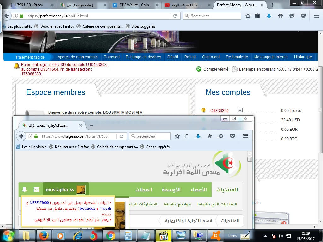
Task: Click the downloads arrow in the Perfect Money window
Action: 269,16
